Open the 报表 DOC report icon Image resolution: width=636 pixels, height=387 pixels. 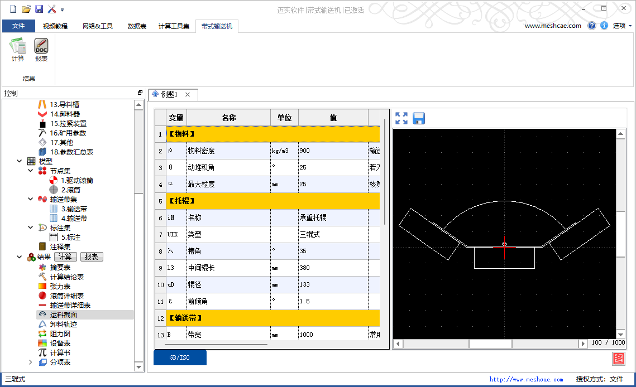[x=41, y=50]
